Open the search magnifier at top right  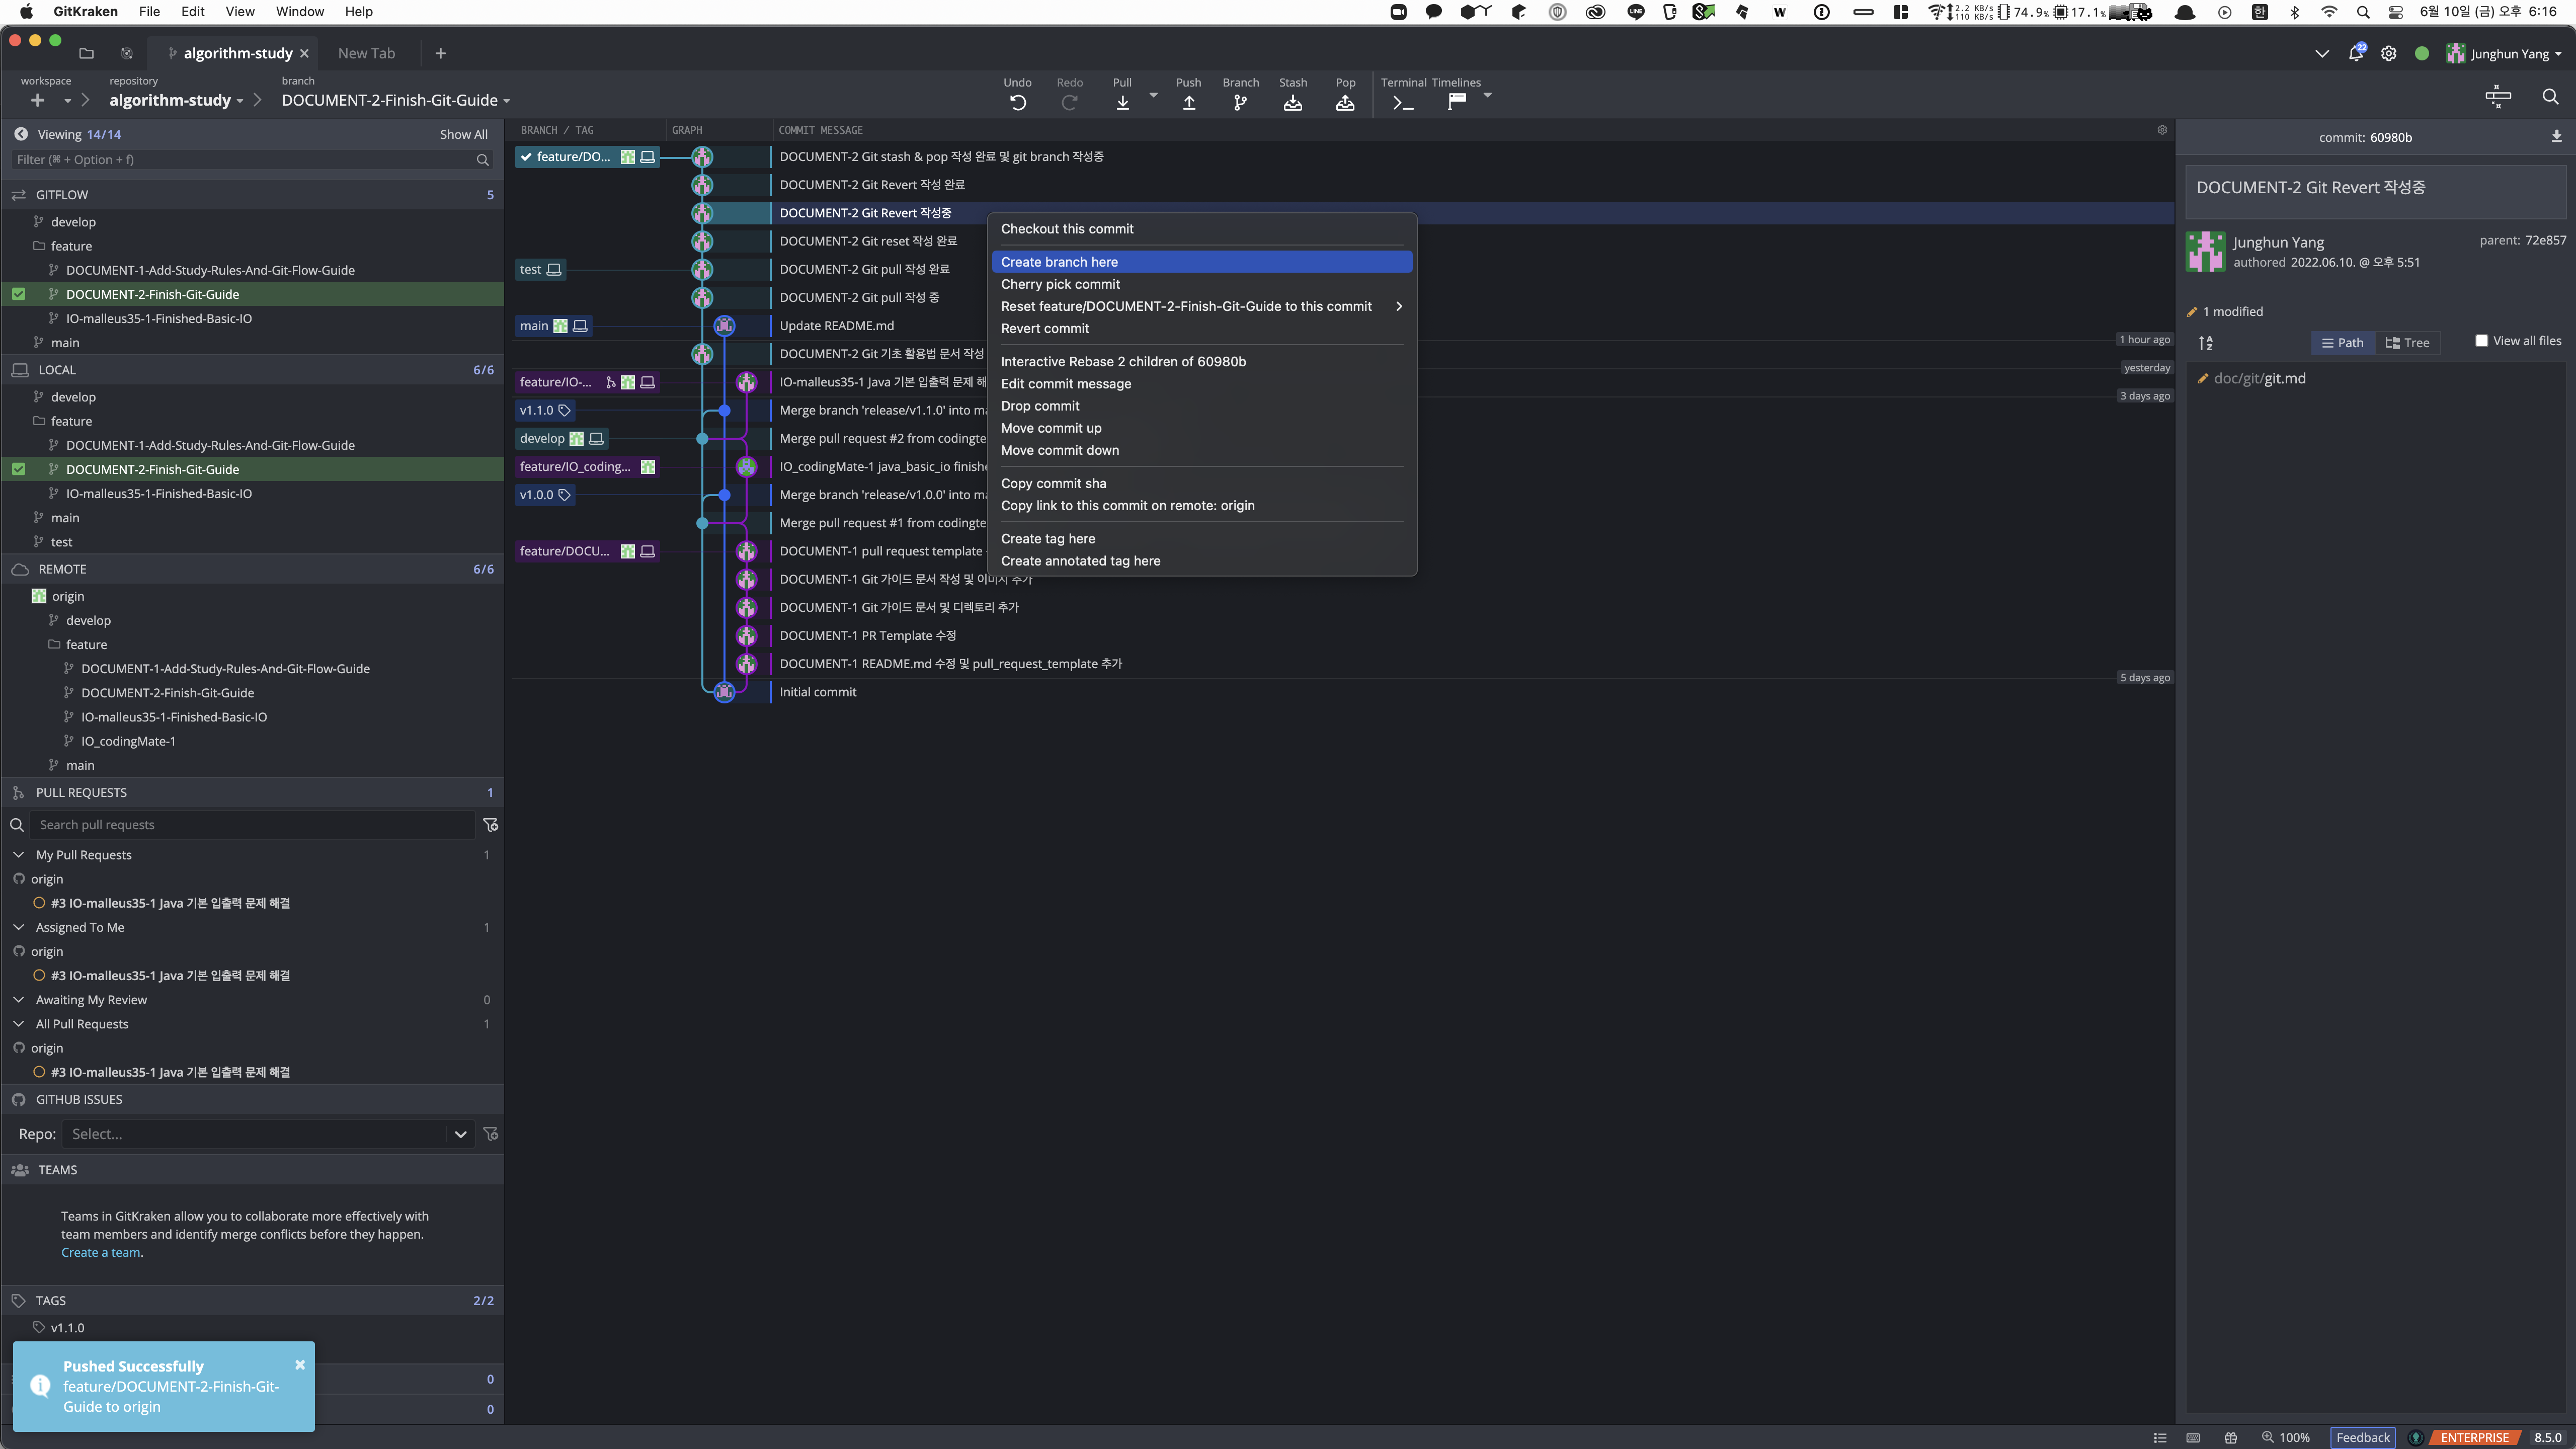click(2550, 97)
